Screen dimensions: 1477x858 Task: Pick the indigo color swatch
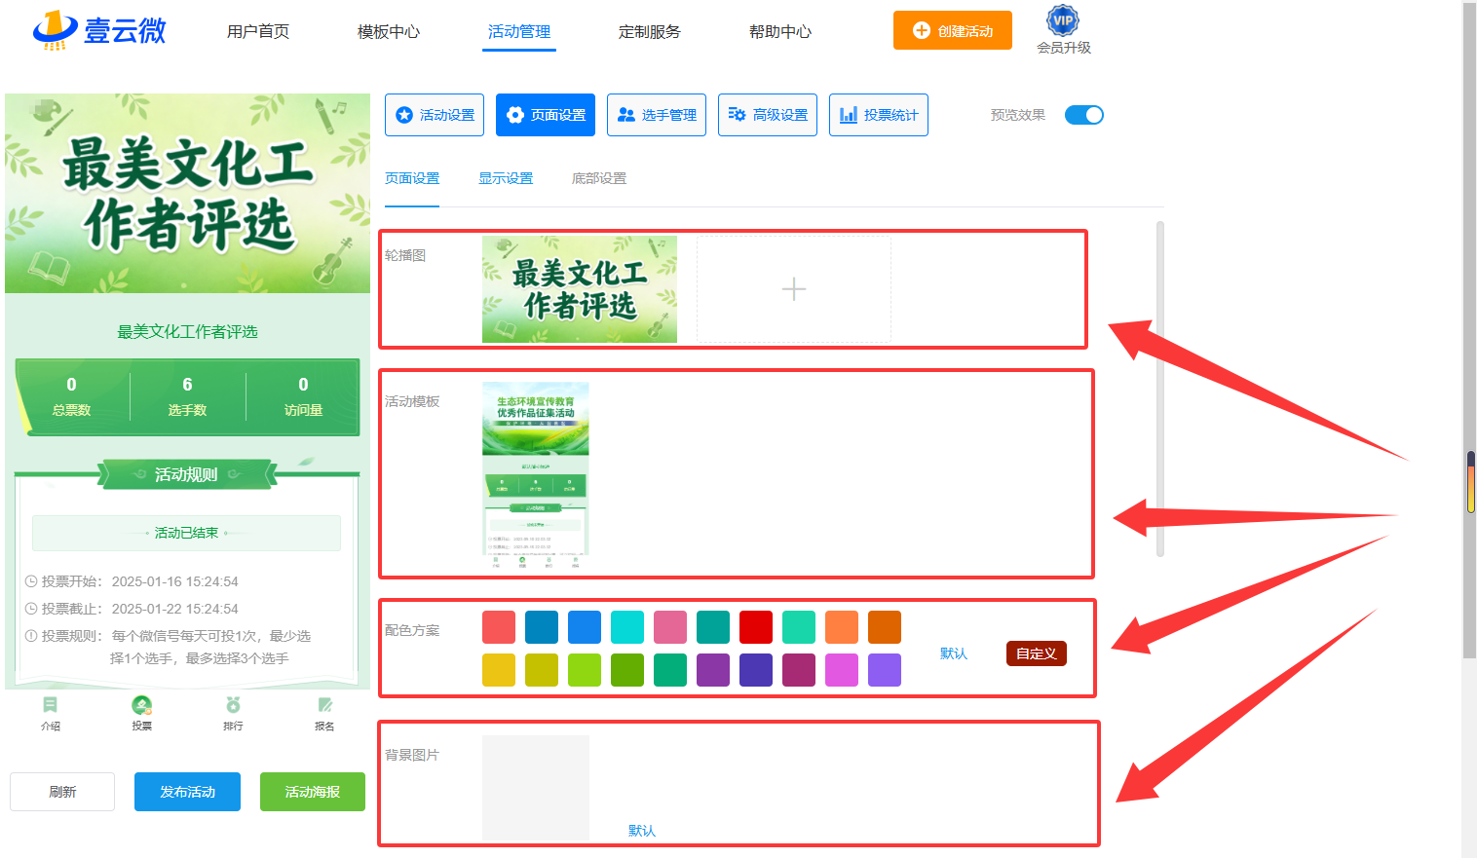pos(756,670)
